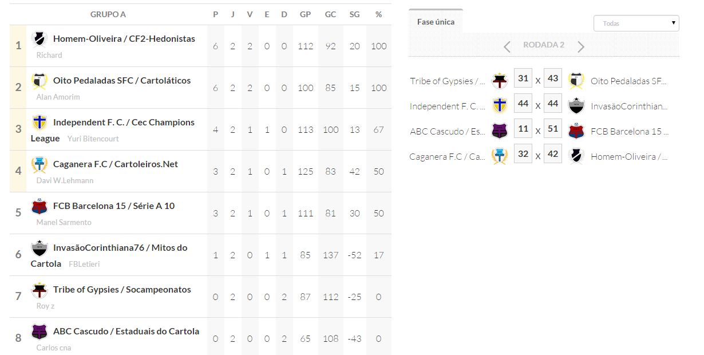
Task: Open the Todas filter dropdown
Action: click(x=636, y=23)
